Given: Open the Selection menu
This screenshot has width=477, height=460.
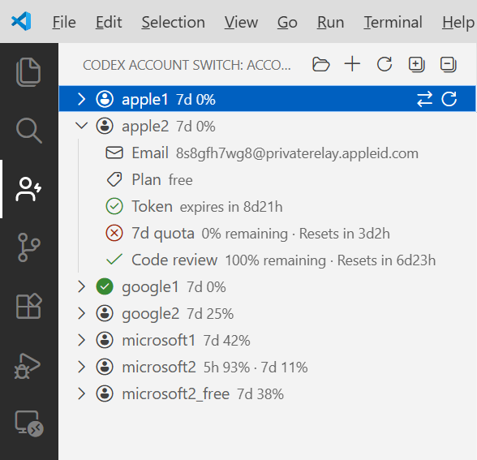Looking at the screenshot, I should [173, 23].
